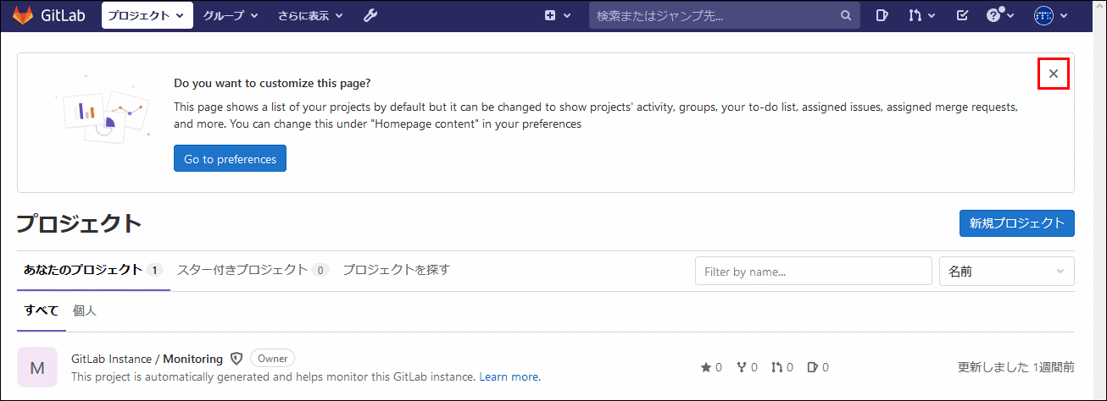
Task: Click the search magnifier icon
Action: coord(845,15)
